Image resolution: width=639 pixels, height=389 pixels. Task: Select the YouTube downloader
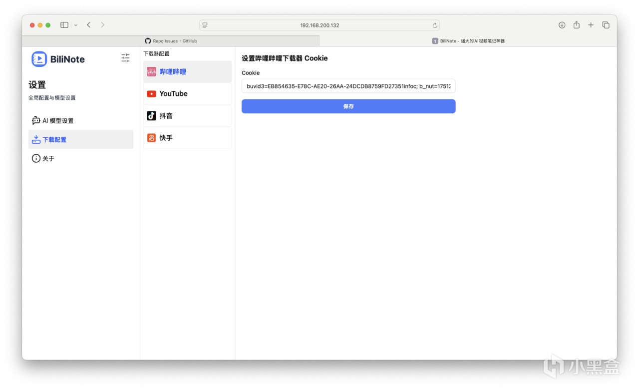pos(187,94)
